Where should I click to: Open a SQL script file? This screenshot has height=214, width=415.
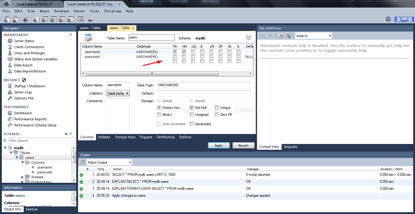point(16,19)
